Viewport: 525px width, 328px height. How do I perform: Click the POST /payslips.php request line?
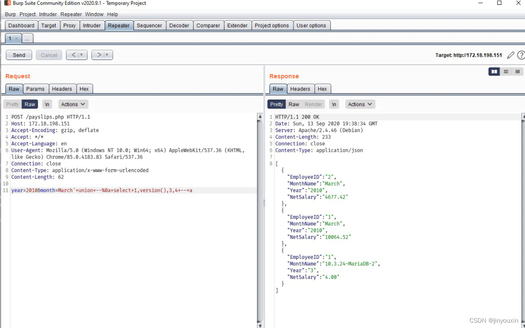[x=51, y=117]
